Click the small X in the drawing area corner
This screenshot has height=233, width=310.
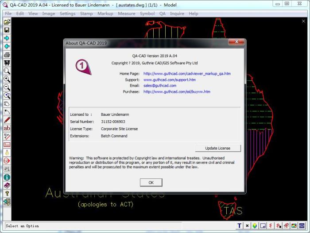pos(303,21)
